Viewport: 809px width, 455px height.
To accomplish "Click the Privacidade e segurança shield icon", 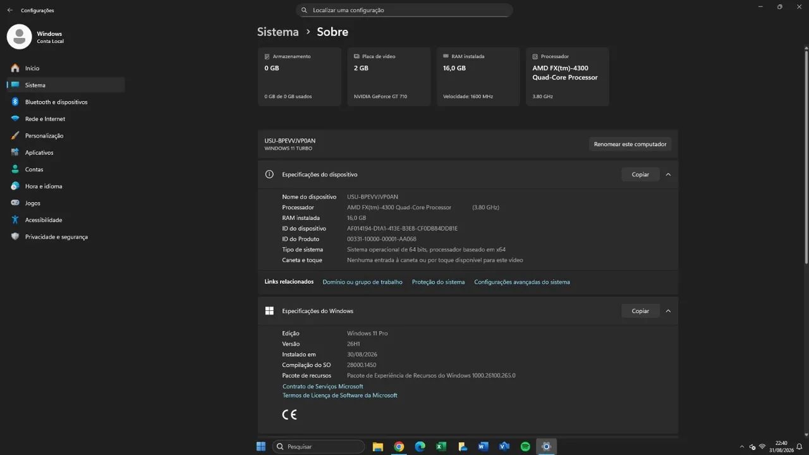I will coord(15,236).
